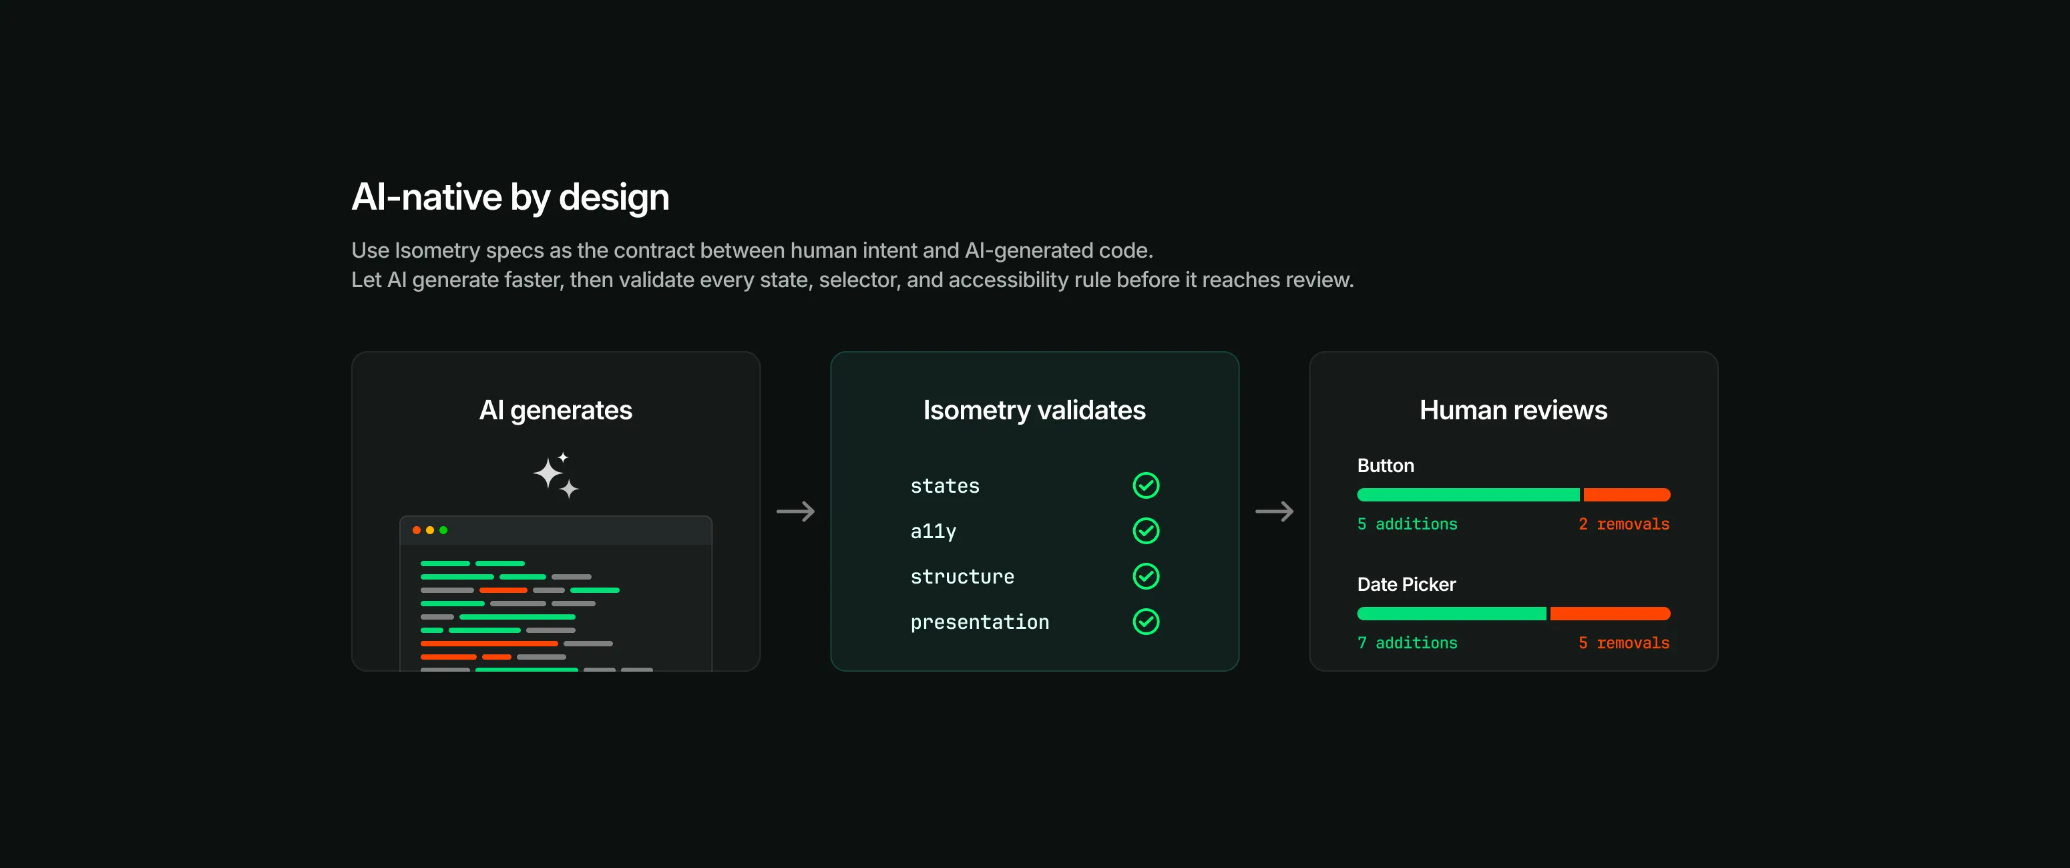The width and height of the screenshot is (2070, 868).
Task: Click the 'Date Picker' component label
Action: point(1406,584)
